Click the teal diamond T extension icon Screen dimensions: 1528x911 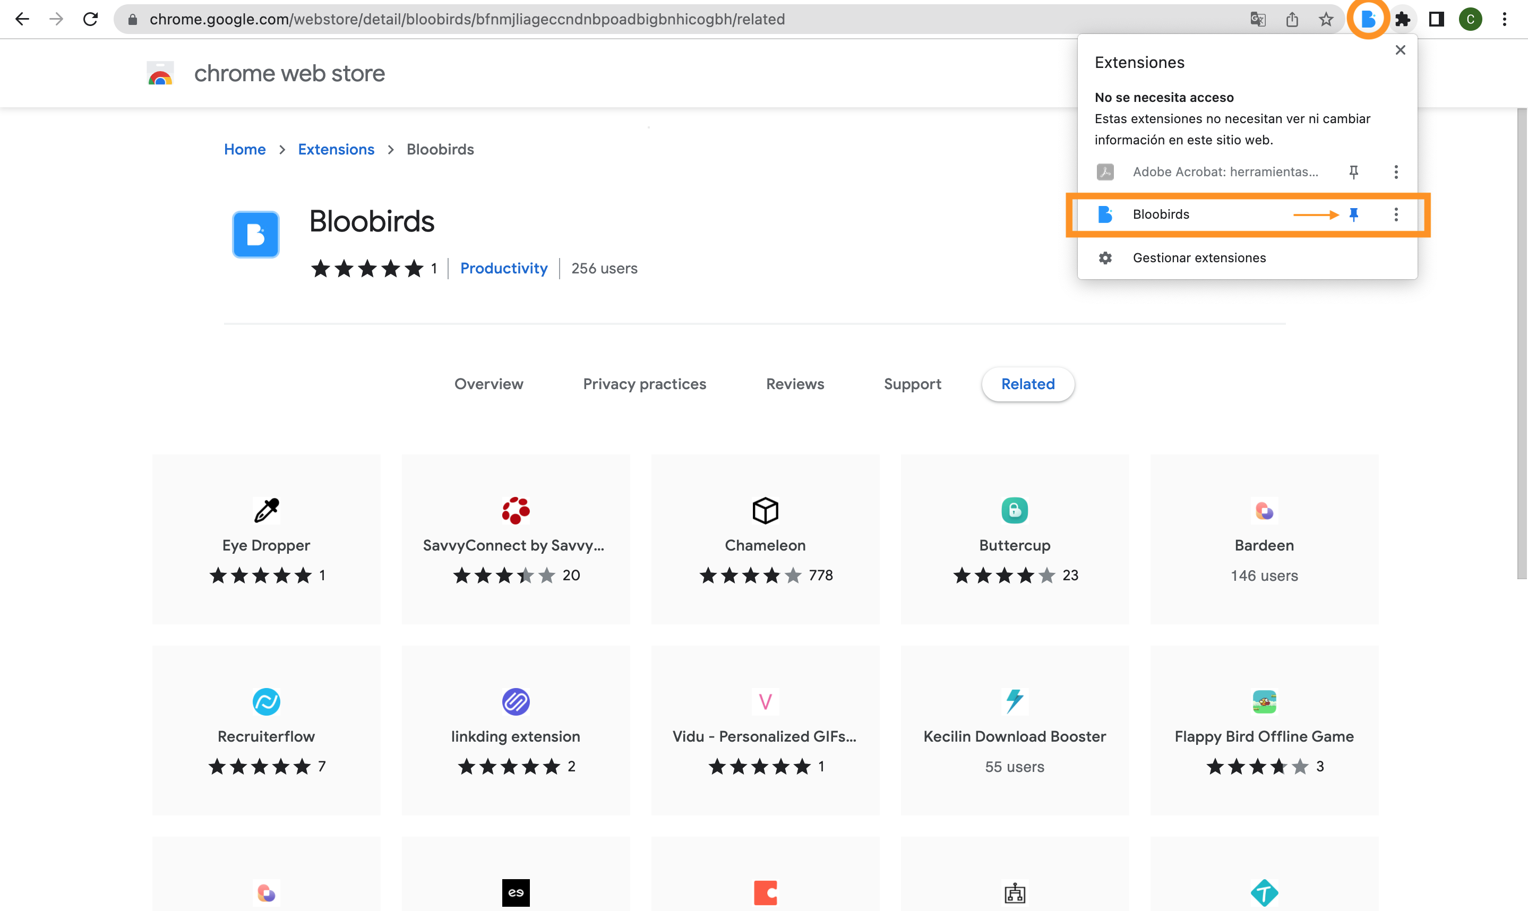tap(1264, 892)
